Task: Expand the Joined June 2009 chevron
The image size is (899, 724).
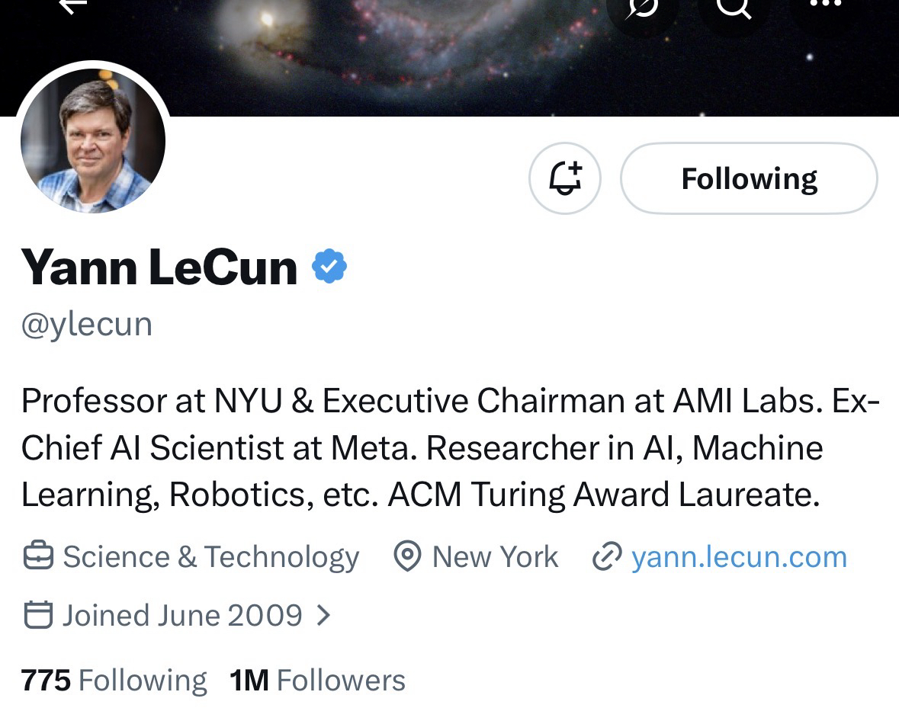Action: point(324,615)
